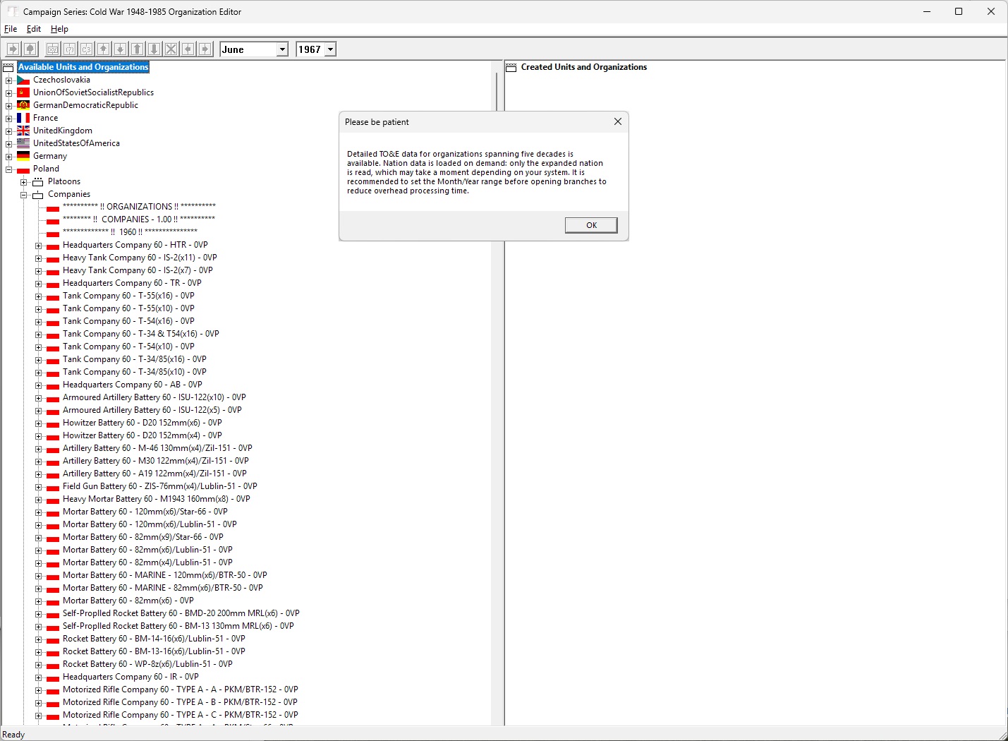Select "Armoured Artillery Battery 60 - ISU-122(x10)"

(x=154, y=397)
